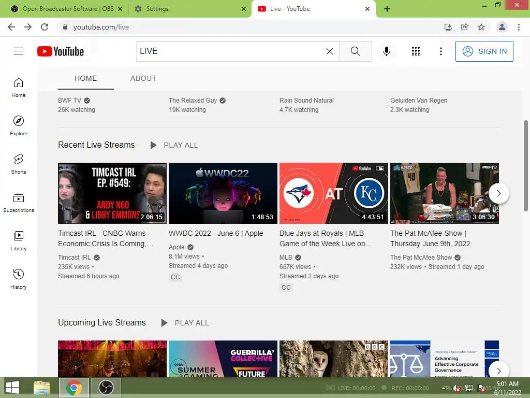Go forward with the browser forward arrow
The image size is (530, 398).
(x=28, y=27)
